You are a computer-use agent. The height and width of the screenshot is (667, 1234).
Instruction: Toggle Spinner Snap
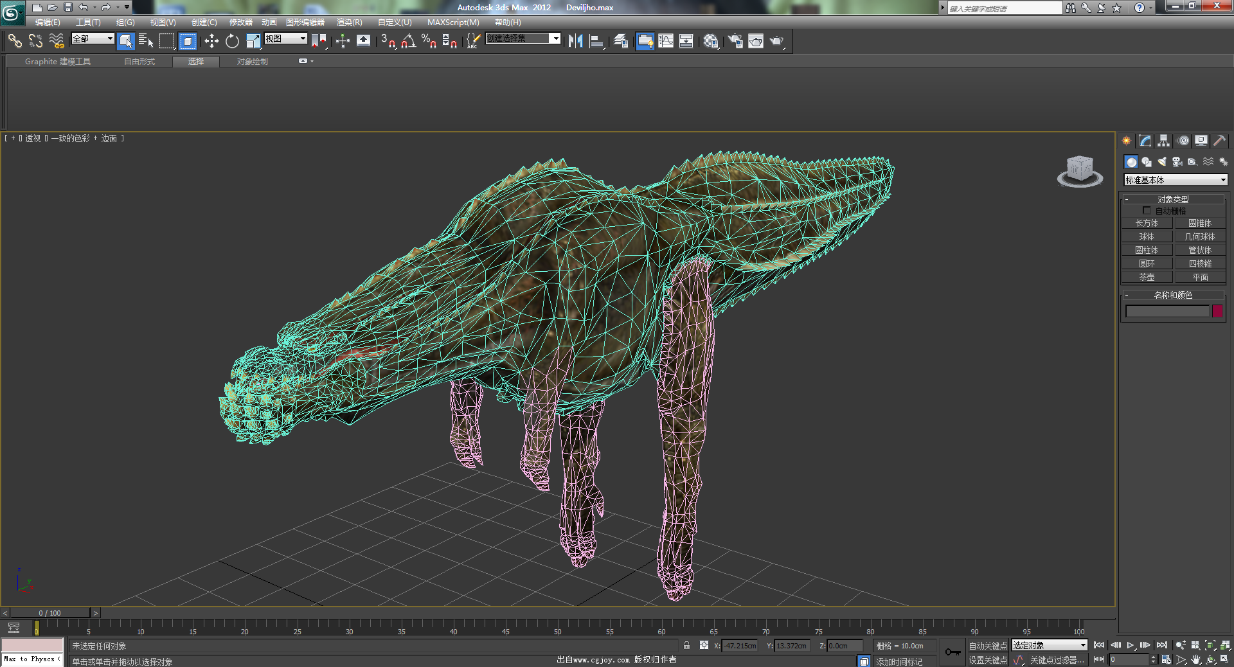pyautogui.click(x=449, y=41)
